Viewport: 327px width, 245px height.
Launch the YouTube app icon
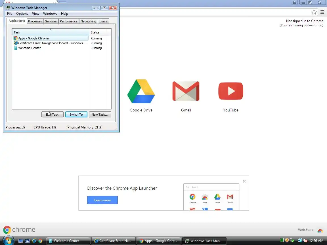[231, 91]
